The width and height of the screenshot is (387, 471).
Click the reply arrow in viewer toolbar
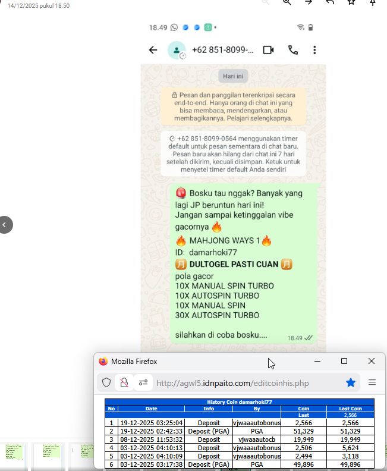[x=330, y=2]
